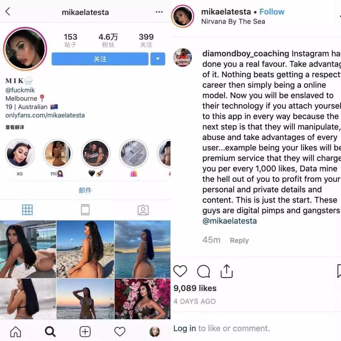
Task: Click the Log in link
Action: 184,328
